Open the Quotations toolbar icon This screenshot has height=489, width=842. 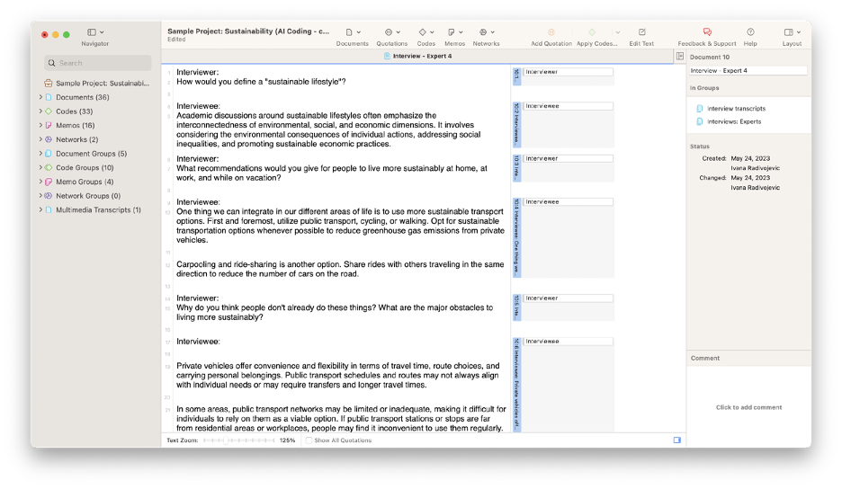pyautogui.click(x=389, y=32)
